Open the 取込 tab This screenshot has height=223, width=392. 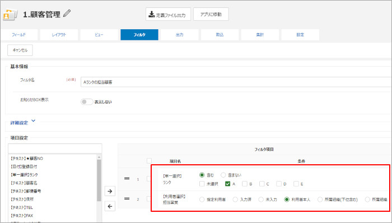coord(220,35)
